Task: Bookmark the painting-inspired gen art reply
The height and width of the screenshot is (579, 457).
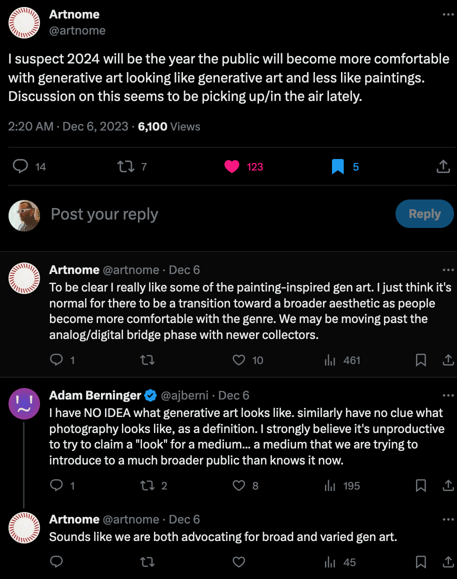Action: (x=421, y=360)
